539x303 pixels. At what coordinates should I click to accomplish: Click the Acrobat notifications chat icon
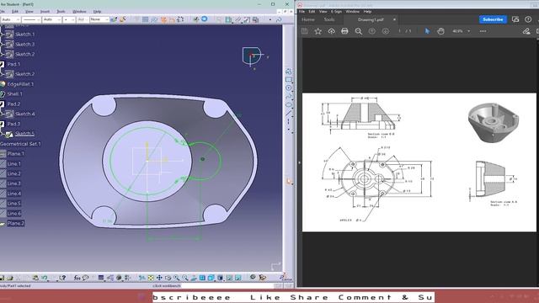point(515,19)
